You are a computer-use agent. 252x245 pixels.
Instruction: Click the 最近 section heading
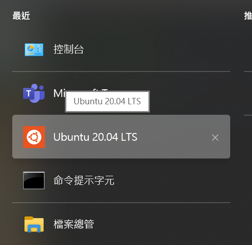click(x=21, y=16)
